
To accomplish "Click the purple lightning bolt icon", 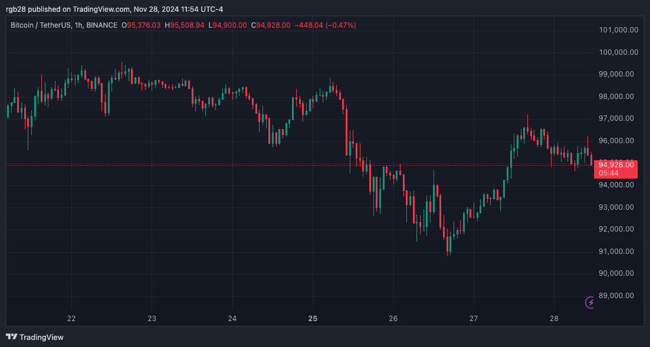I will pyautogui.click(x=590, y=302).
